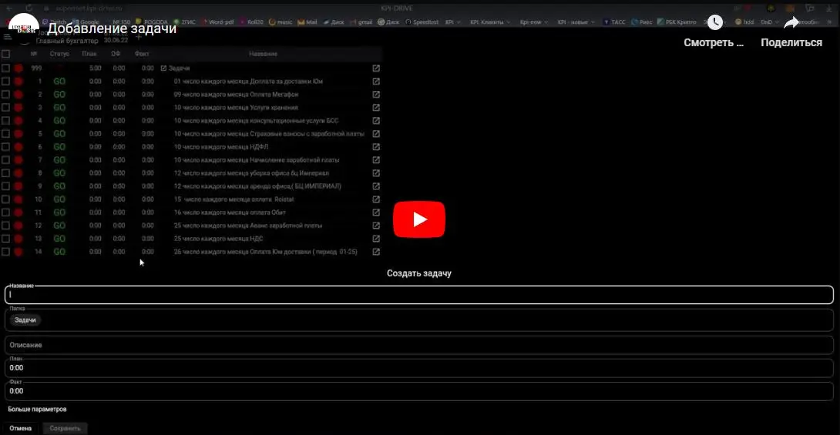Open the 'Страховые взносы' task edit icon

click(376, 134)
